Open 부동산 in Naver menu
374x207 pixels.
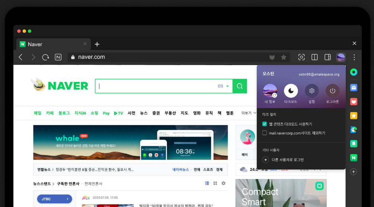[x=170, y=113]
